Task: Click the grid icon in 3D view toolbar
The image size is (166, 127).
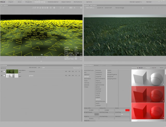Action: coord(47,8)
